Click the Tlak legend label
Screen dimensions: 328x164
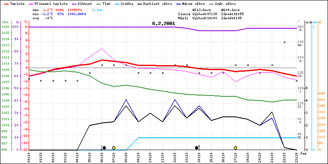click(118, 3)
